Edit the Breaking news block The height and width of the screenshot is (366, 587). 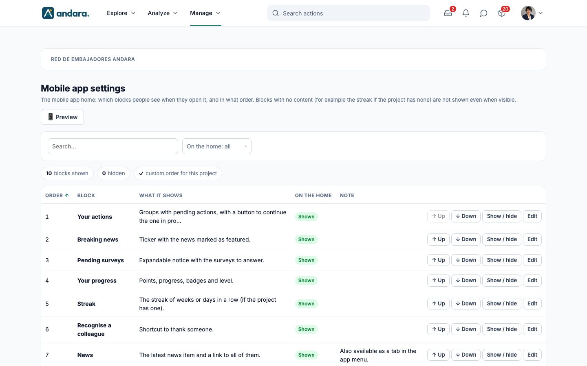point(532,240)
